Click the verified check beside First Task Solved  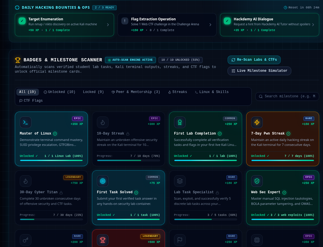tap(136, 193)
